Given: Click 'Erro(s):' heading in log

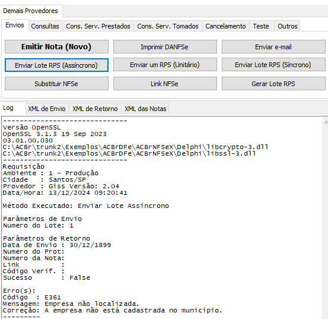Looking at the screenshot, I should click(x=19, y=290).
